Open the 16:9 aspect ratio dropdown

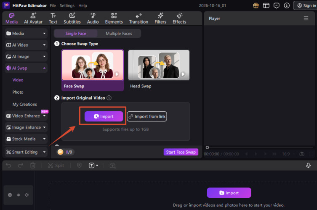[288, 154]
